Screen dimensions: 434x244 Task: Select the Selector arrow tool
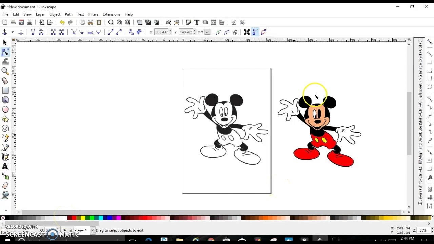pos(5,42)
